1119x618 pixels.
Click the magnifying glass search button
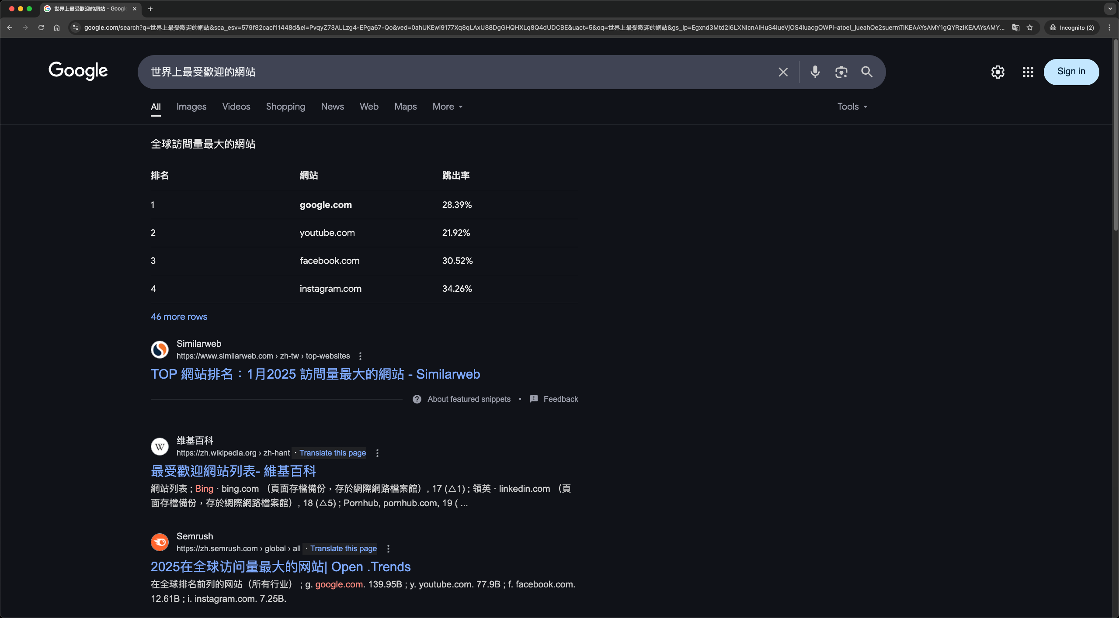(867, 72)
